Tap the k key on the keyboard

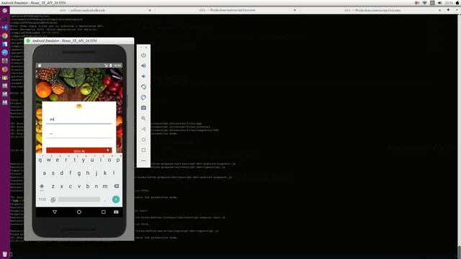(x=105, y=173)
